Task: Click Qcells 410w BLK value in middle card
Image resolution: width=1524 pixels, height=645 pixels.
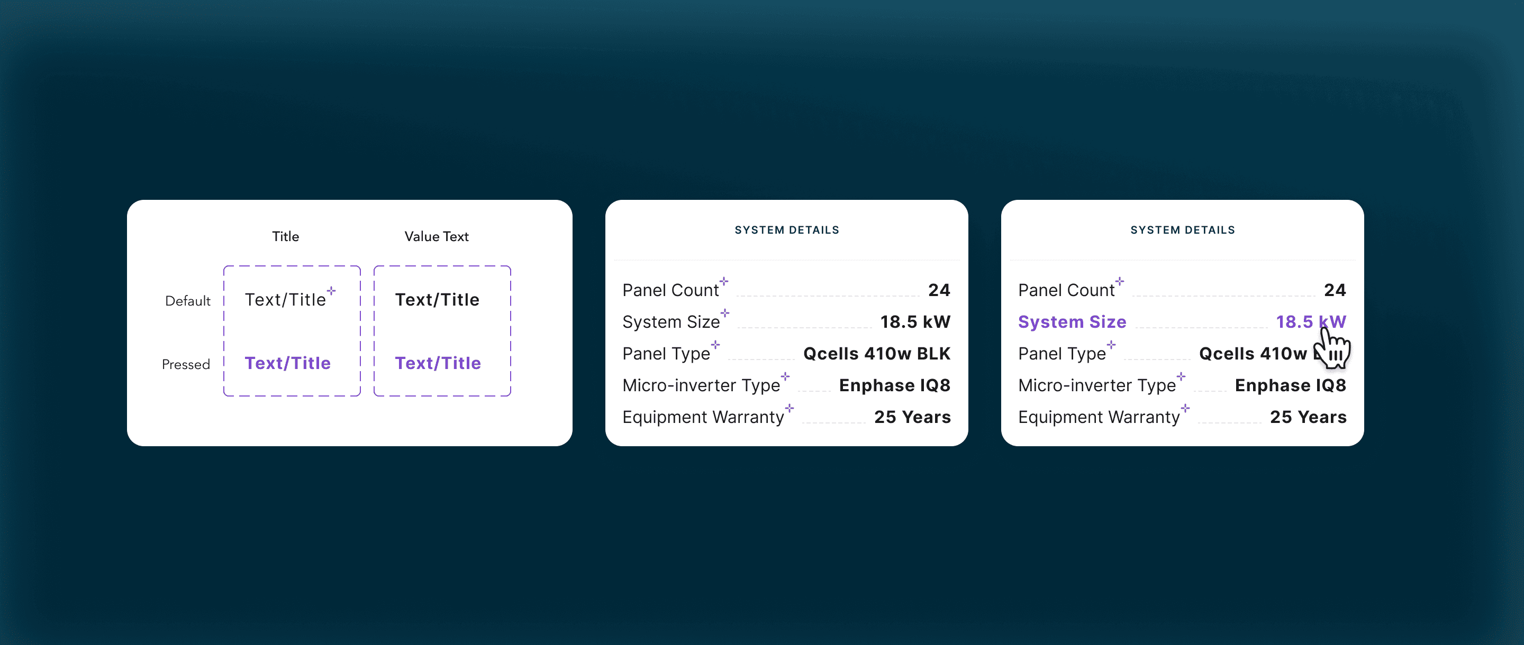Action: [876, 354]
